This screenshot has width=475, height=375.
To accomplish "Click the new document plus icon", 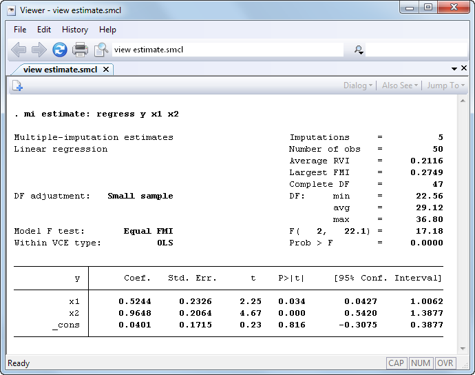I will tap(17, 85).
